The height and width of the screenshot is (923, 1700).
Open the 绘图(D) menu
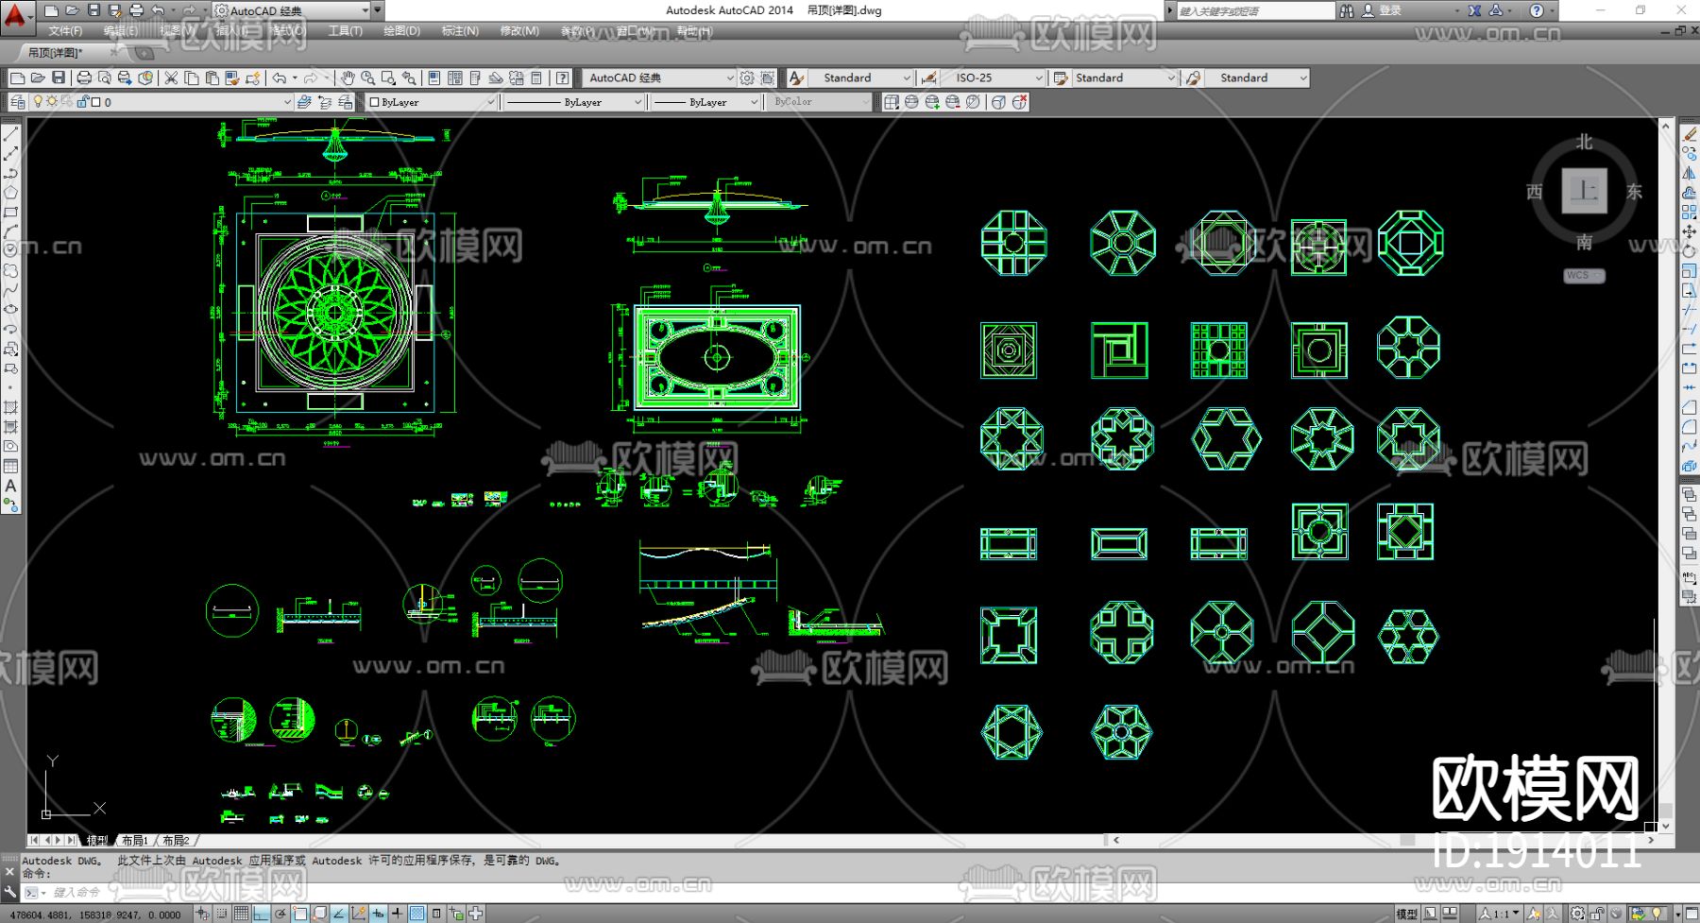pos(402,31)
